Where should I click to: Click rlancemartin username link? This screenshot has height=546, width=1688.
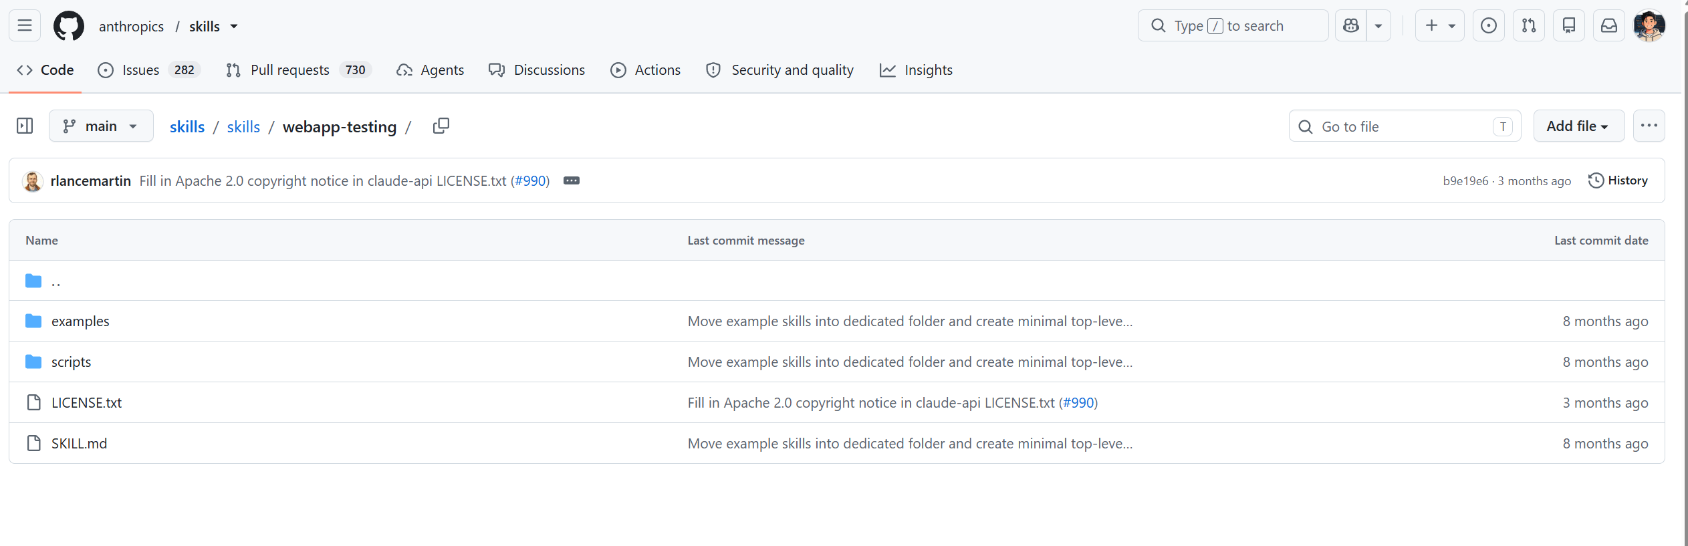click(90, 181)
